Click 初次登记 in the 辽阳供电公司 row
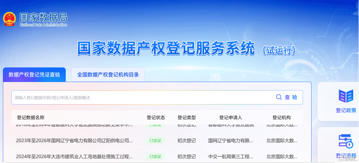The width and height of the screenshot is (359, 163). (186, 140)
